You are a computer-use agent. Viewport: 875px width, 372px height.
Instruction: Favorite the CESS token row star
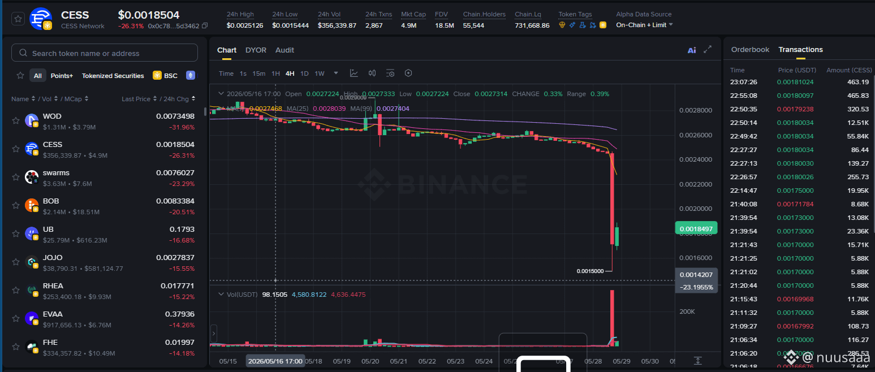(x=16, y=149)
